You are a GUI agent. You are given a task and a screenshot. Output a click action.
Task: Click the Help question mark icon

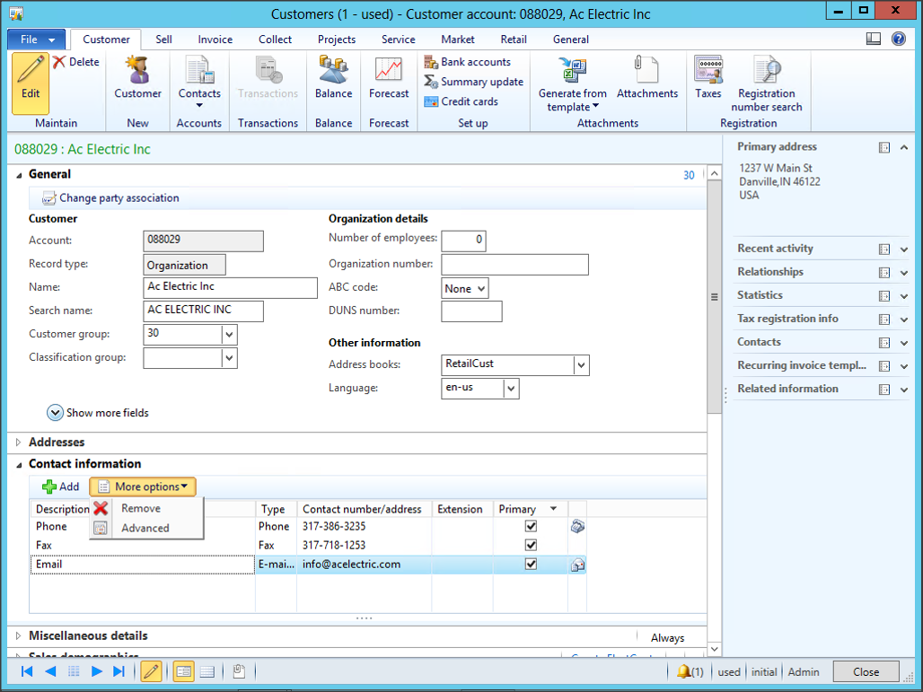(898, 39)
